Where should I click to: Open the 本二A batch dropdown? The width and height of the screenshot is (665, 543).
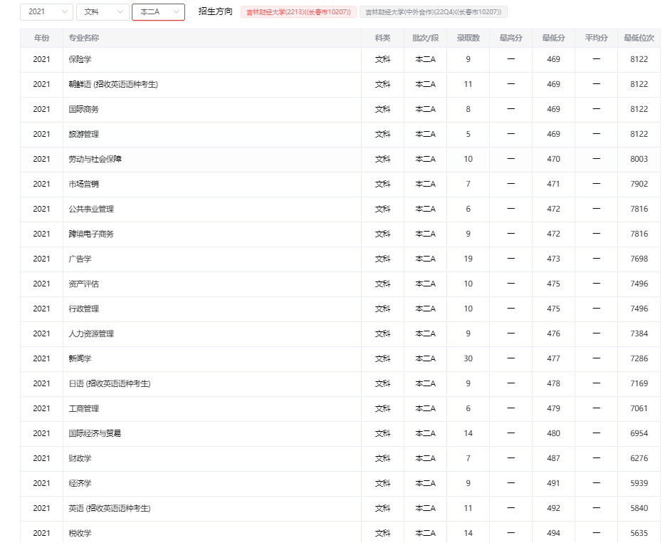click(x=158, y=12)
